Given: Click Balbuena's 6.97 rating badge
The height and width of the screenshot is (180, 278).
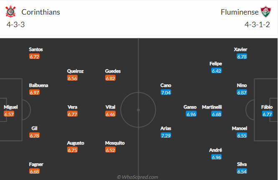Looking at the screenshot, I should point(34,92).
